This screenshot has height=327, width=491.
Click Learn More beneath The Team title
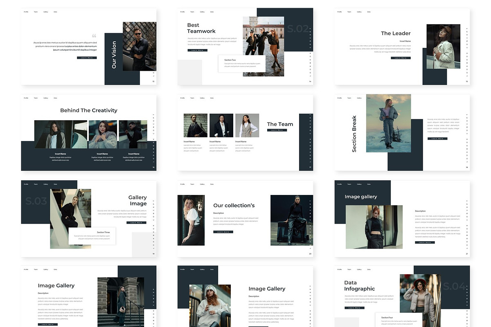pyautogui.click(x=277, y=130)
